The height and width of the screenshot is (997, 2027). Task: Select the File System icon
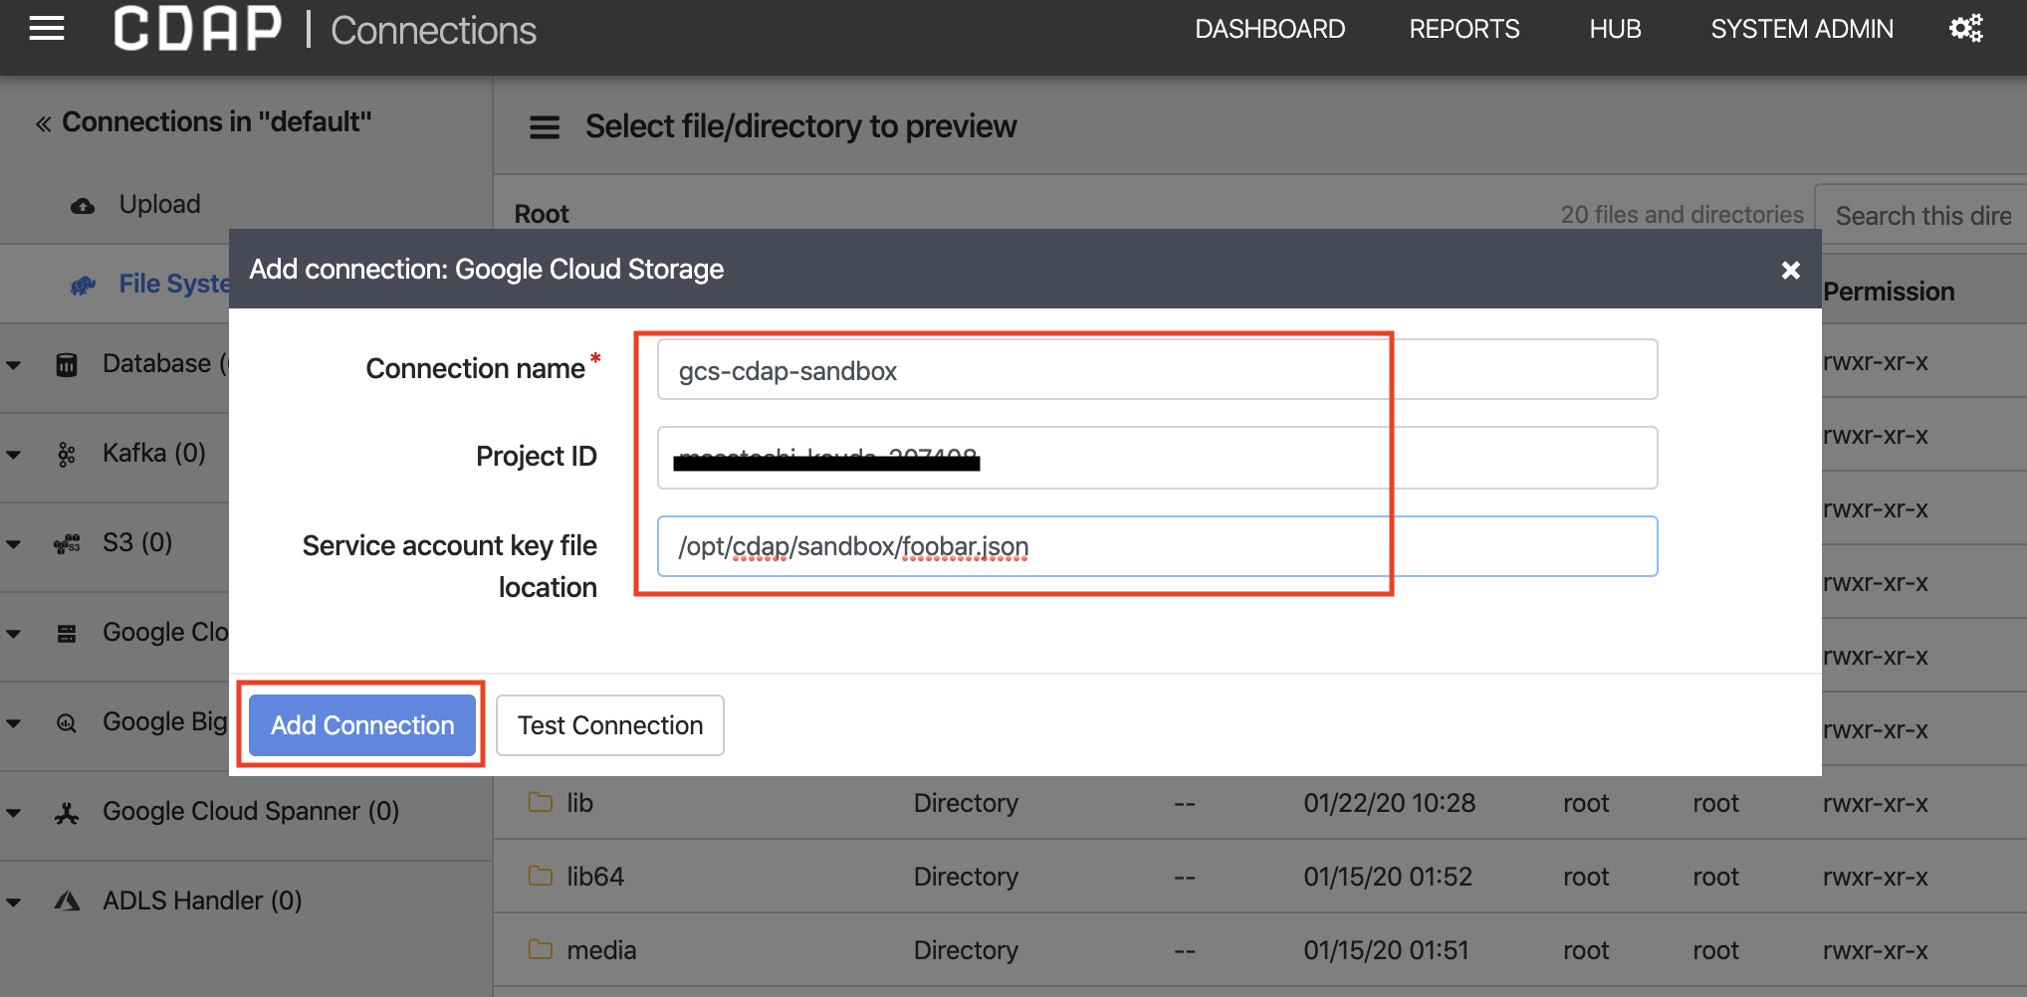(x=84, y=284)
